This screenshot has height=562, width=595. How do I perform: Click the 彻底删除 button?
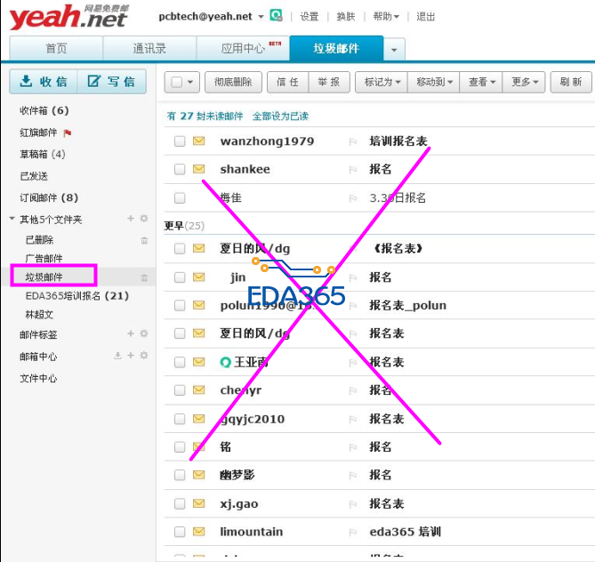(233, 82)
